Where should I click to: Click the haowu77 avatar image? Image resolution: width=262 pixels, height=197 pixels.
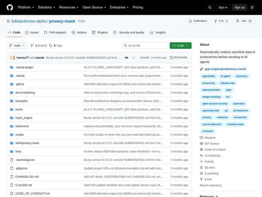12,57
